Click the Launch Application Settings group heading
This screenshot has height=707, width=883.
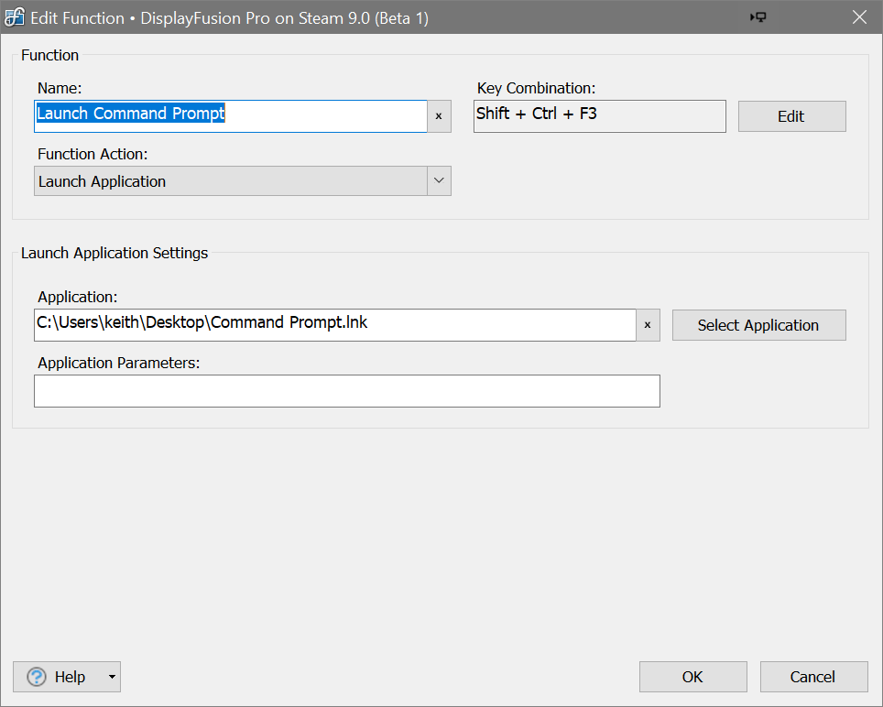(x=114, y=253)
